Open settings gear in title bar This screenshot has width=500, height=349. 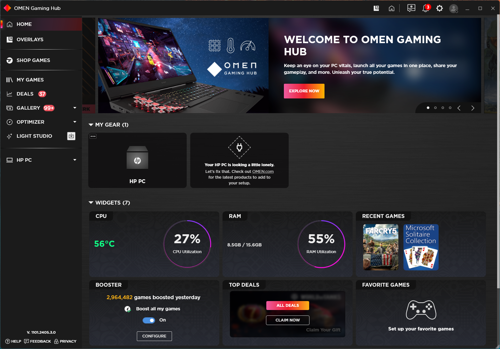coord(440,8)
